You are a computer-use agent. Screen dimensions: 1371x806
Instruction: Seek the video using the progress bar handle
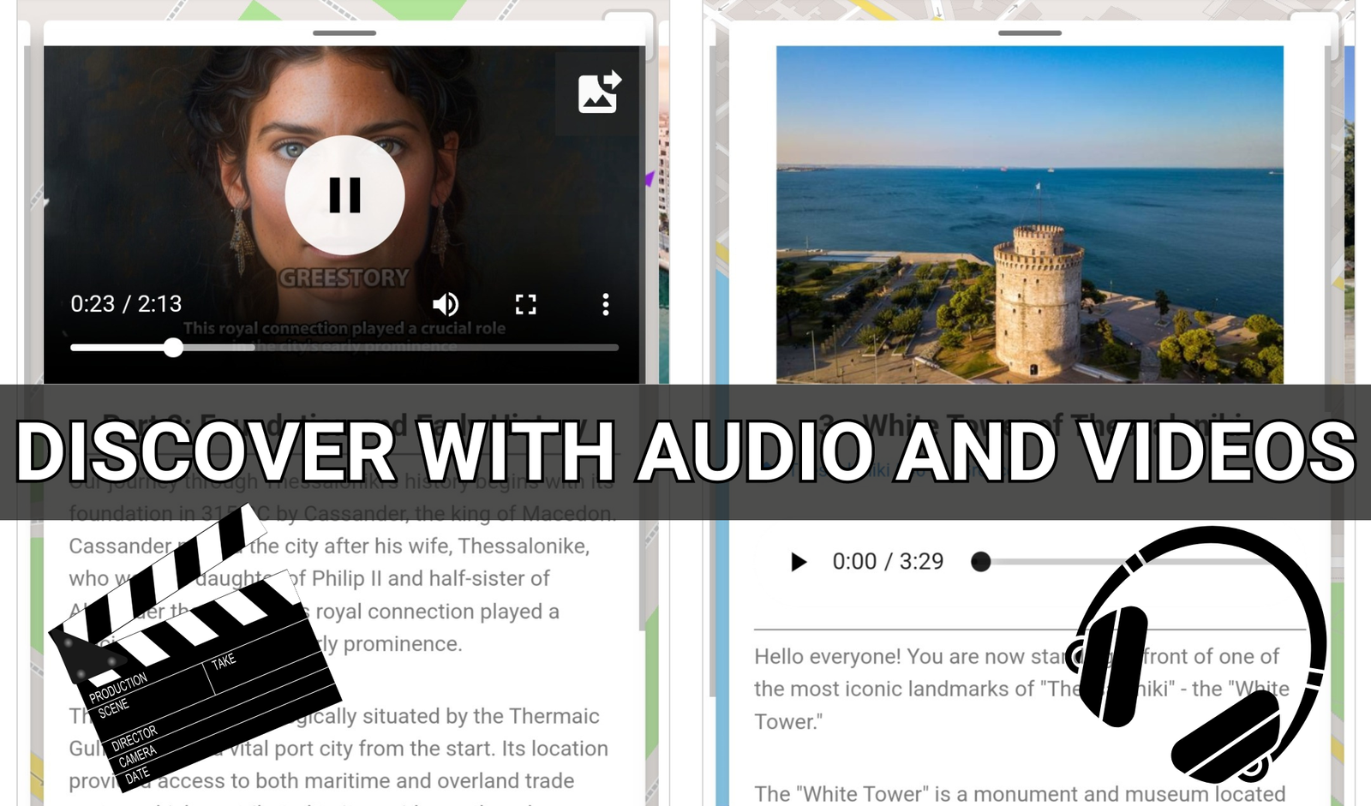click(173, 347)
